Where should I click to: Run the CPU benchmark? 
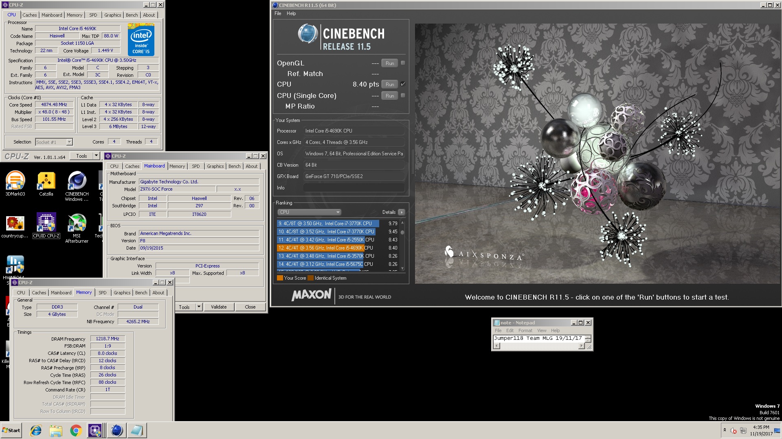(x=390, y=84)
